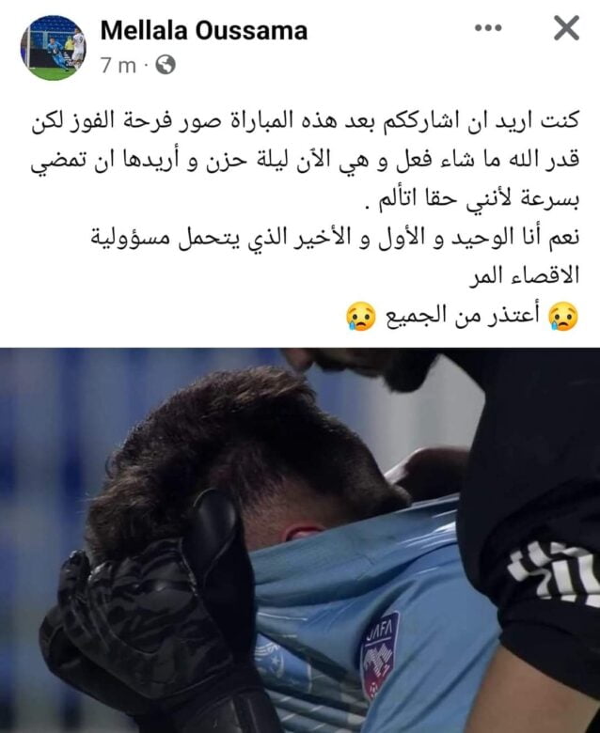Click the JAFA badge on the blue jersey
Screen dimensions: 600x733
pyautogui.click(x=379, y=653)
